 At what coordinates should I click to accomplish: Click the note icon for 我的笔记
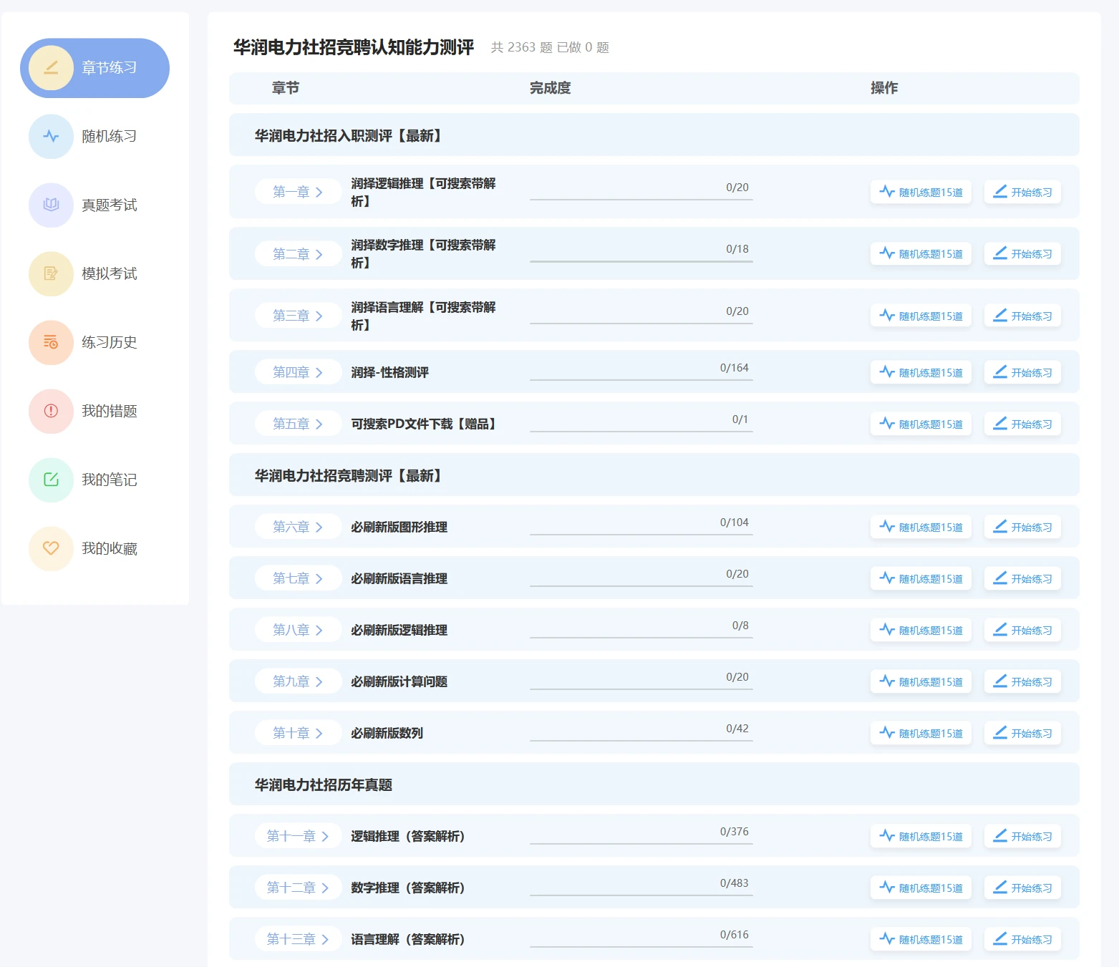(51, 480)
